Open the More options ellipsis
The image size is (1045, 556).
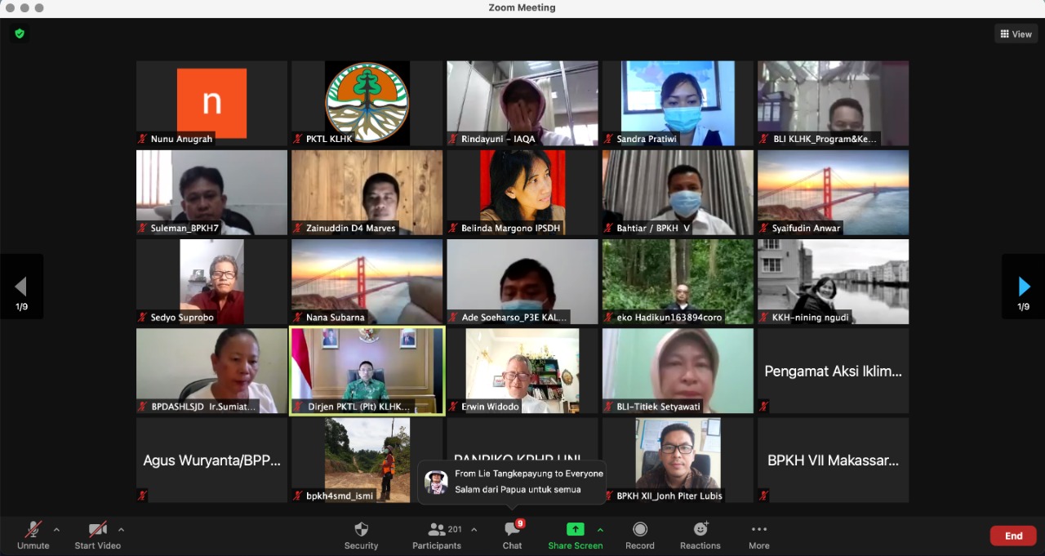pyautogui.click(x=758, y=530)
